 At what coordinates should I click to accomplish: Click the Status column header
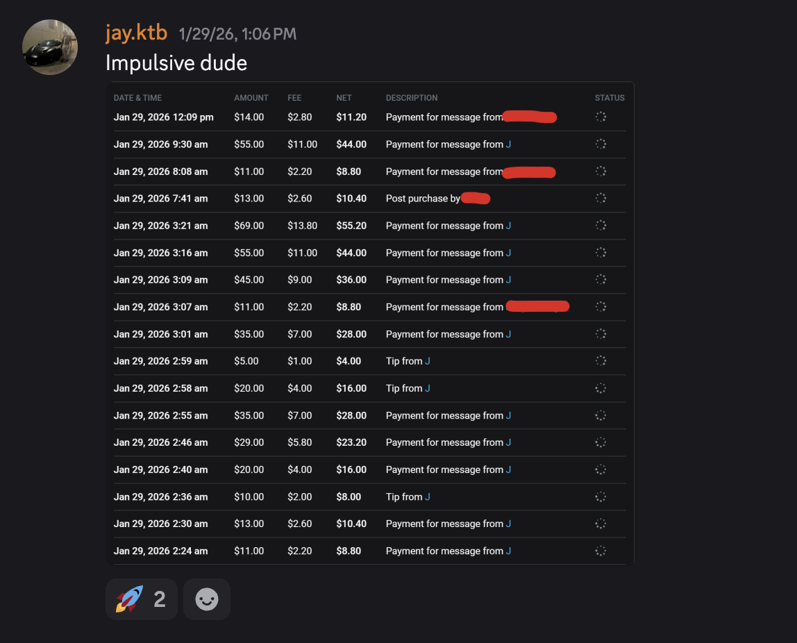coord(610,98)
